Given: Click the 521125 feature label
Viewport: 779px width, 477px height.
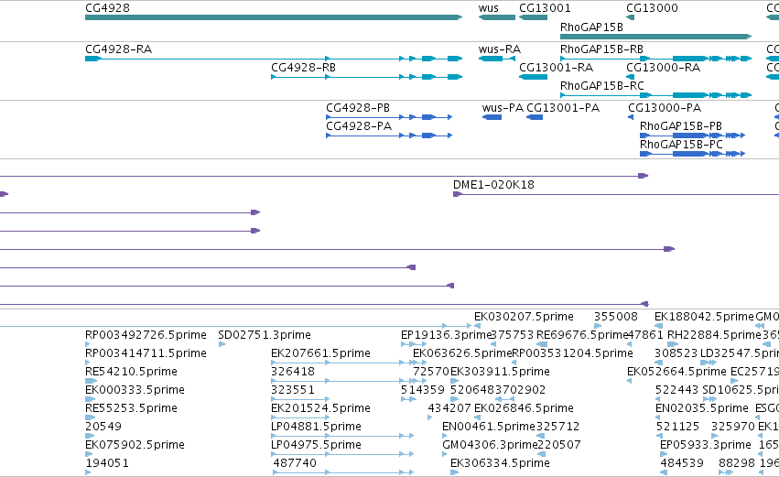Looking at the screenshot, I should click(677, 427).
